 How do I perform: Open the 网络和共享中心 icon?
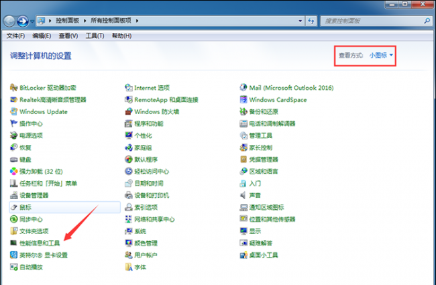pos(129,219)
